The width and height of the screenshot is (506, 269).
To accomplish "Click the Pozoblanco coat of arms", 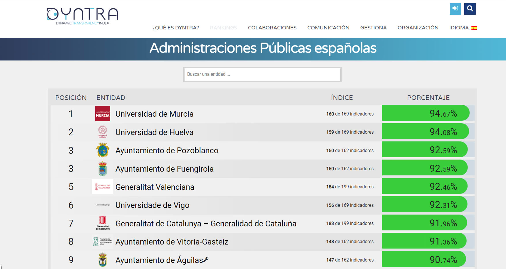I will tap(103, 150).
